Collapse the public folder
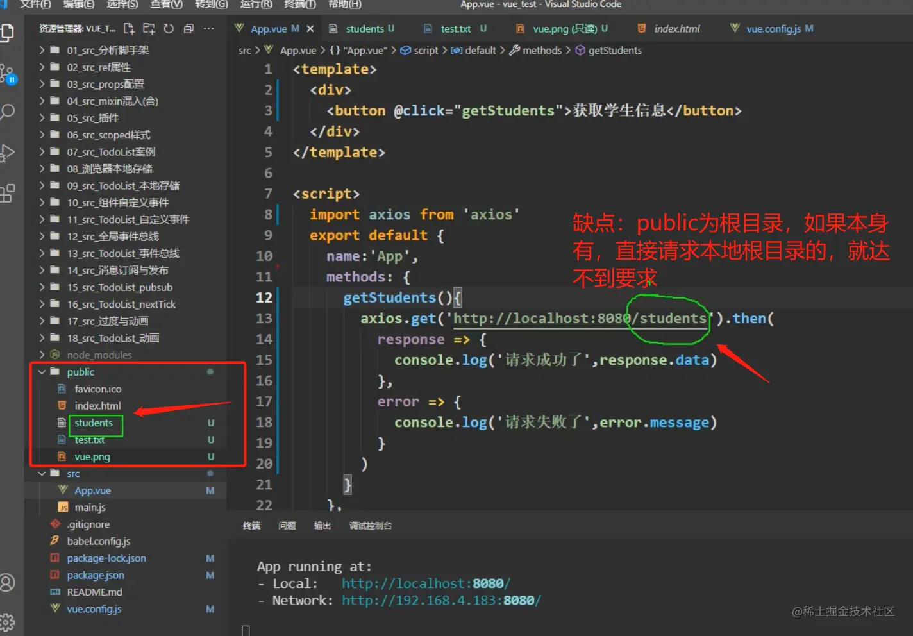The image size is (913, 636). tap(125, 372)
